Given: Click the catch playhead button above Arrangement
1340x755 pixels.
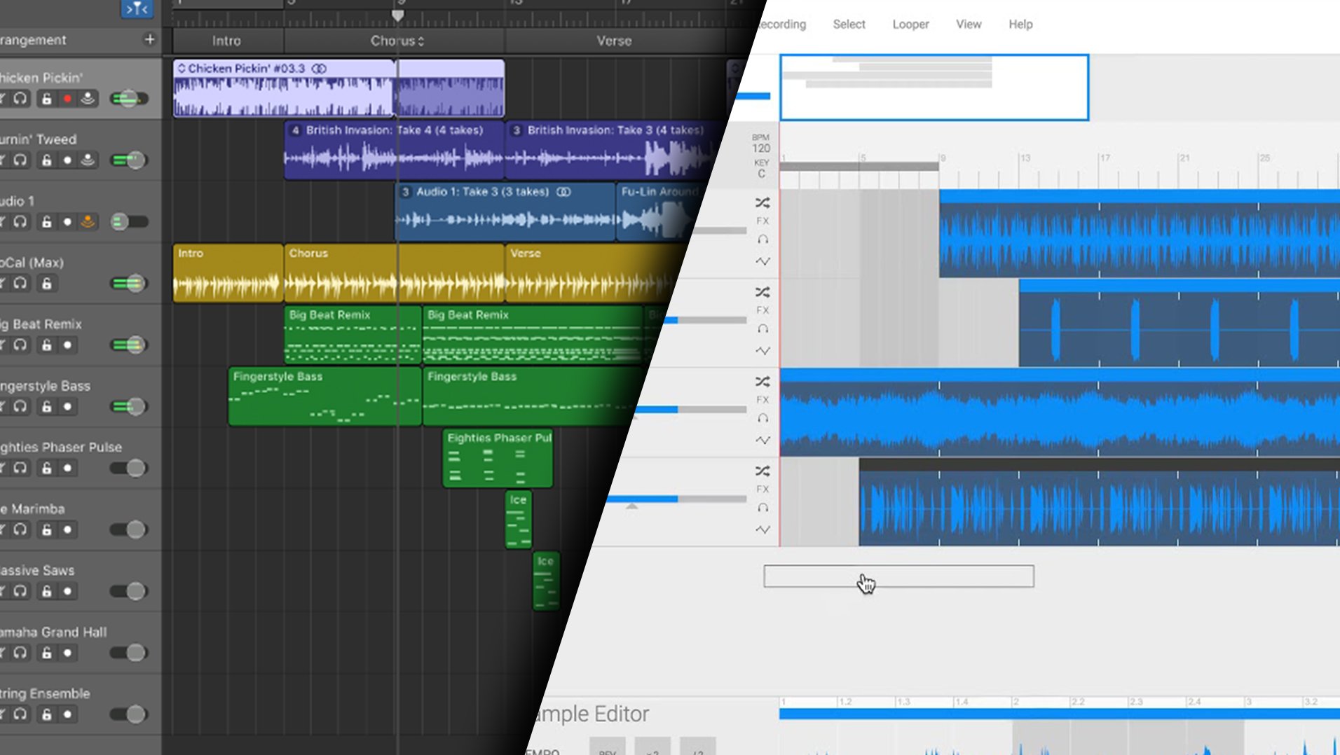Looking at the screenshot, I should tap(137, 8).
